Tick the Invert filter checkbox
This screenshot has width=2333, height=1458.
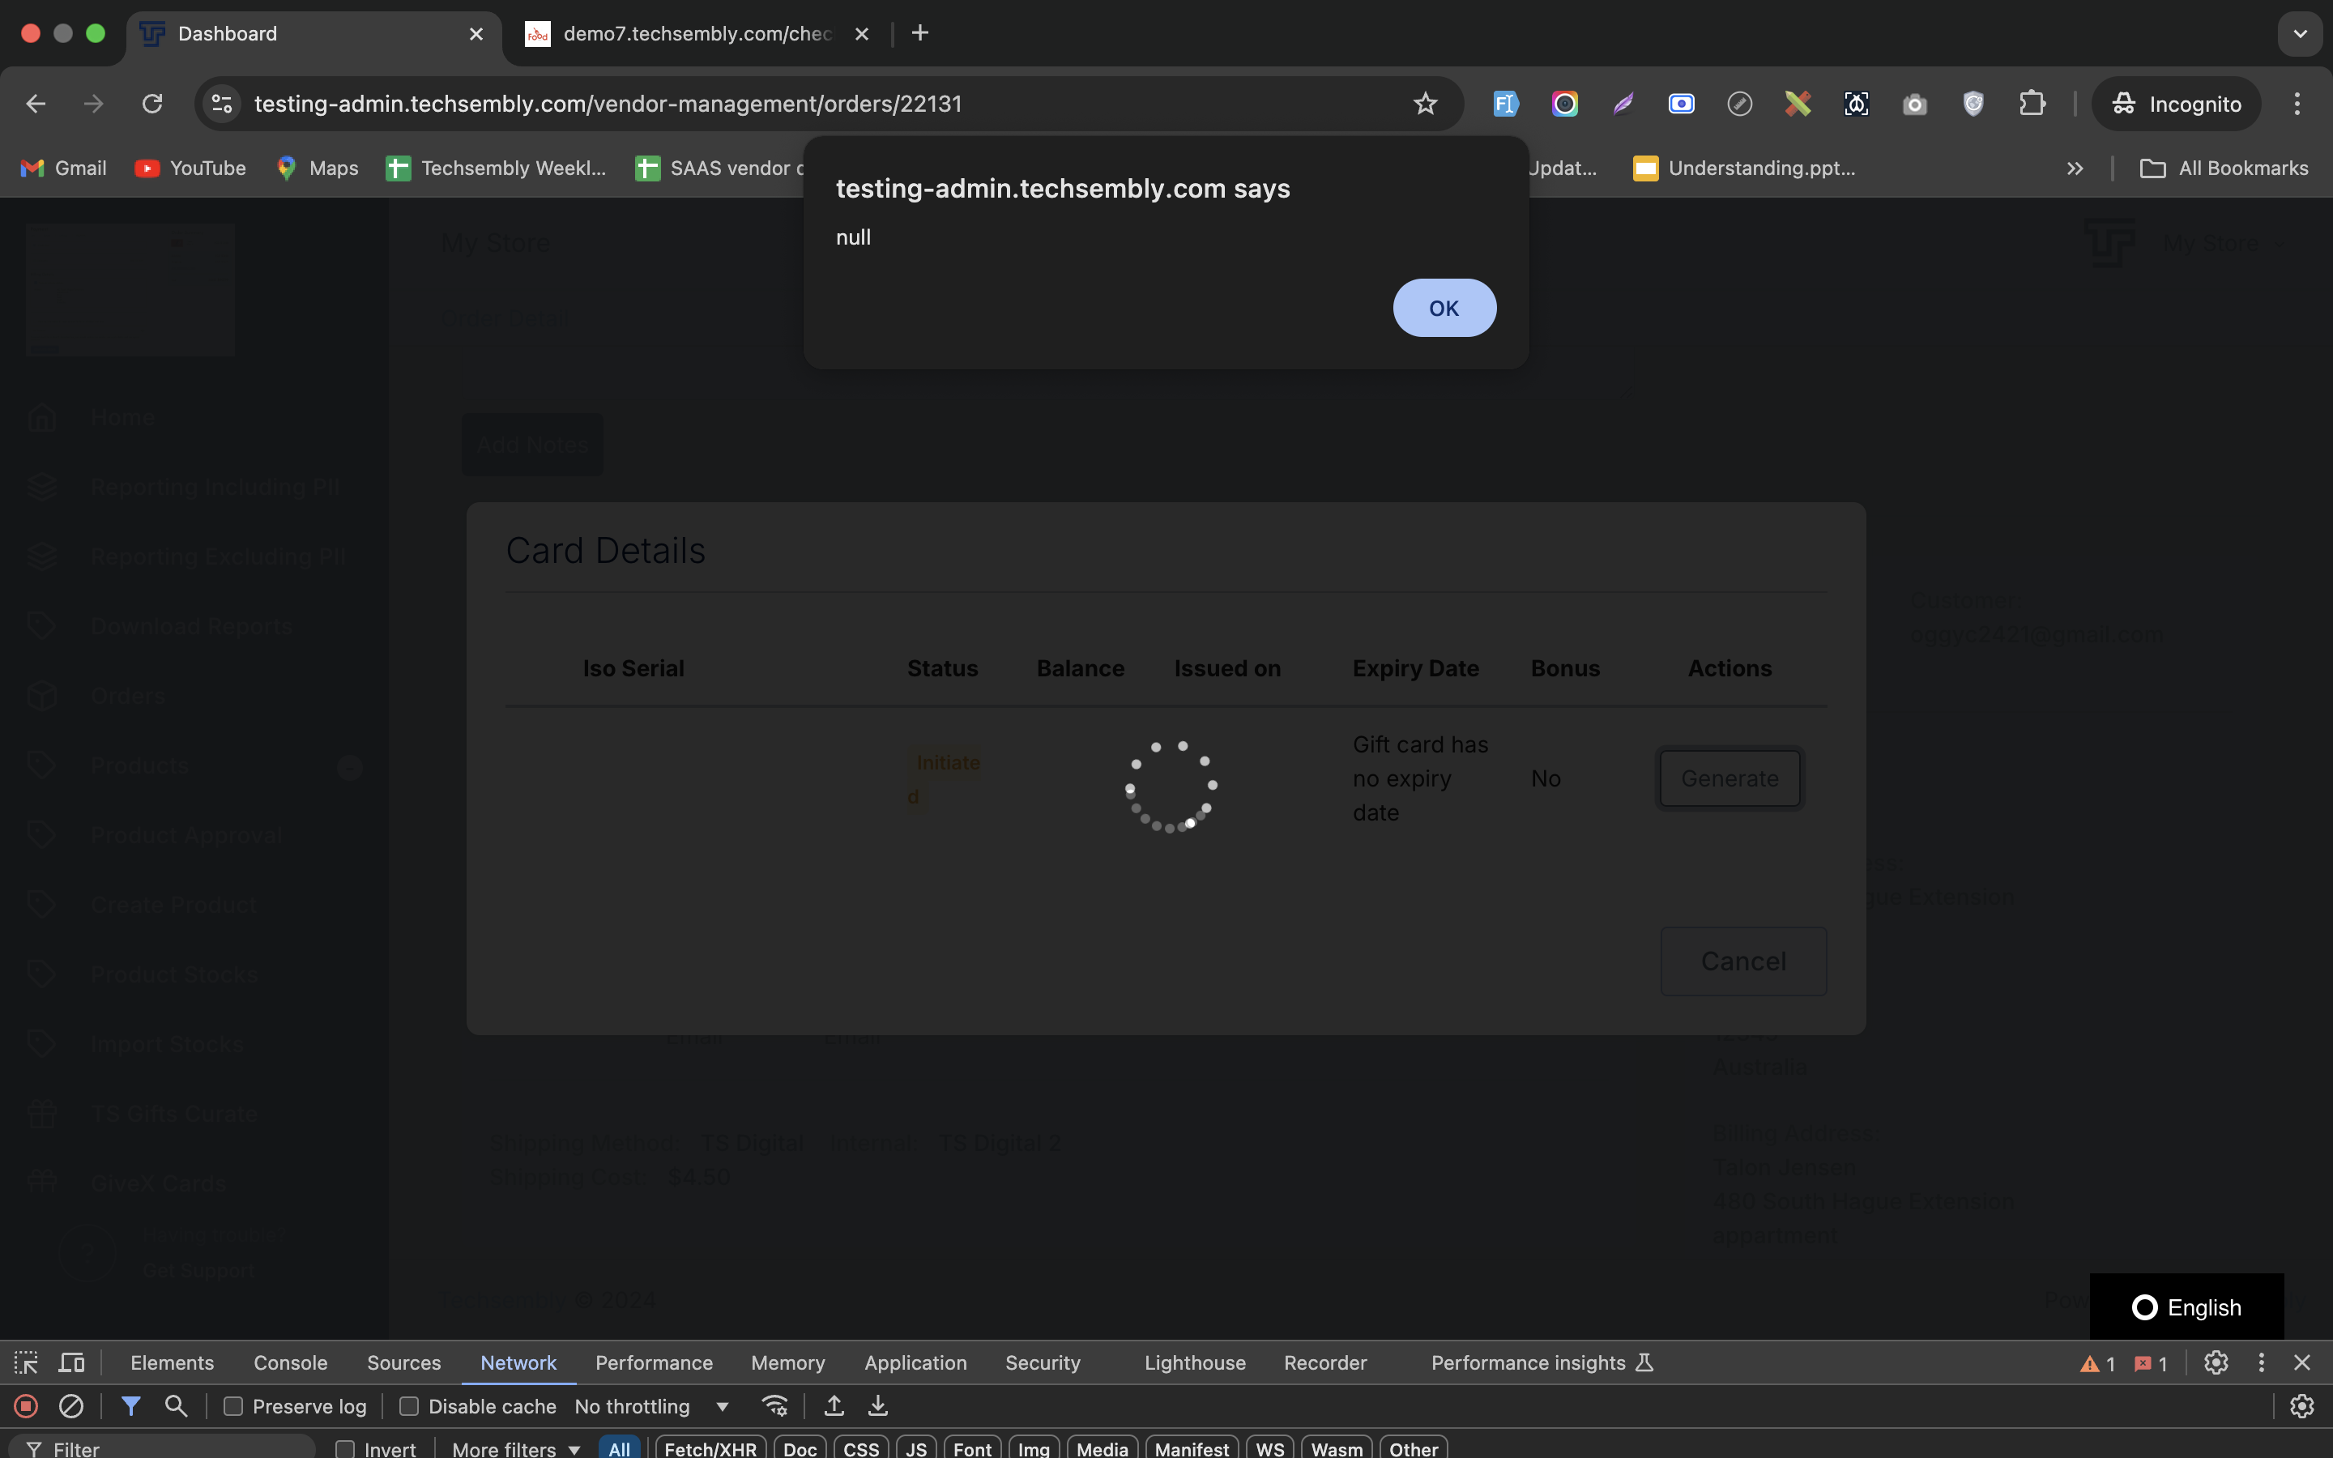[345, 1448]
